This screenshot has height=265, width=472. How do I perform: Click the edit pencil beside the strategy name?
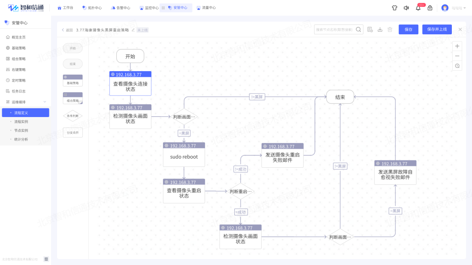[133, 30]
